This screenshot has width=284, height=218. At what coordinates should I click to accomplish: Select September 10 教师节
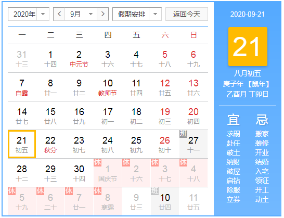(x=108, y=87)
